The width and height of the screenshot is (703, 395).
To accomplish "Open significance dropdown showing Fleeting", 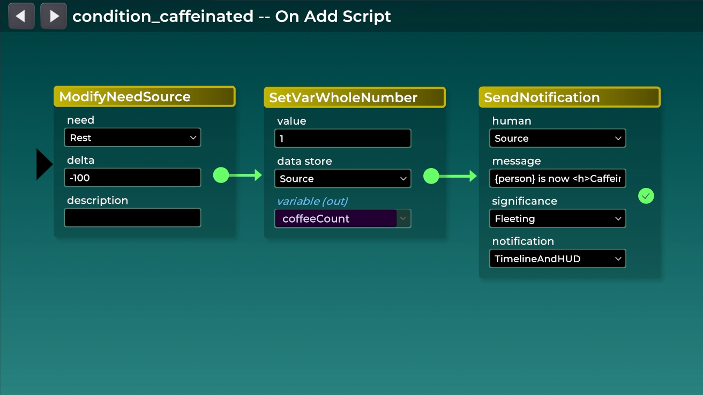I will [557, 218].
